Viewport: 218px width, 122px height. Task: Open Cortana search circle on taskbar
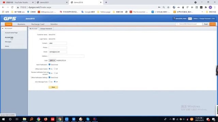pos(10,119)
